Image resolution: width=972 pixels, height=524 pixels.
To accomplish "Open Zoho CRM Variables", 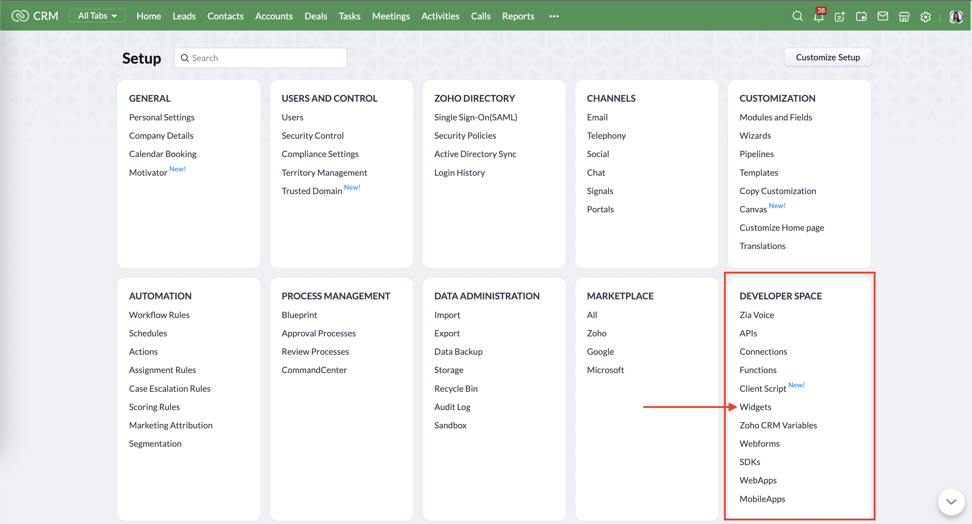I will coord(778,425).
